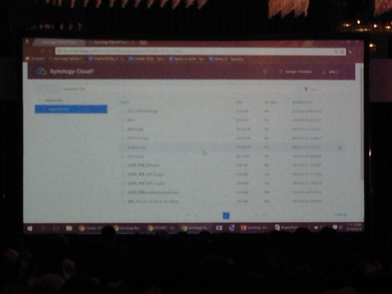
Task: Click the filter funnel icon above the file list
Action: (306, 89)
